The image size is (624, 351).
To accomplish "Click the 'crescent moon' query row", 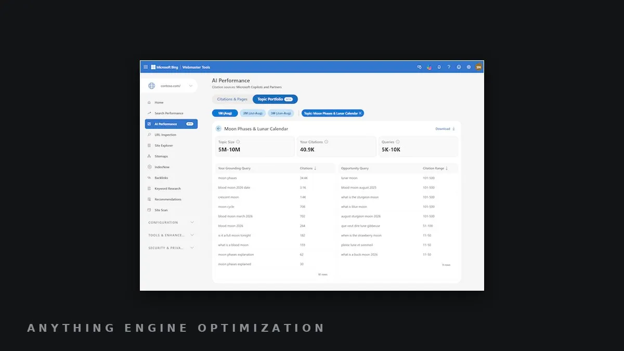I will (x=229, y=197).
